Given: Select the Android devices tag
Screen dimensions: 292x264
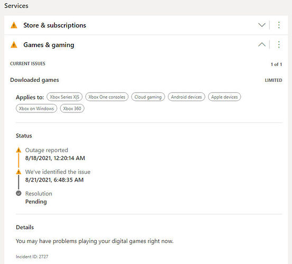Looking at the screenshot, I should click(186, 97).
